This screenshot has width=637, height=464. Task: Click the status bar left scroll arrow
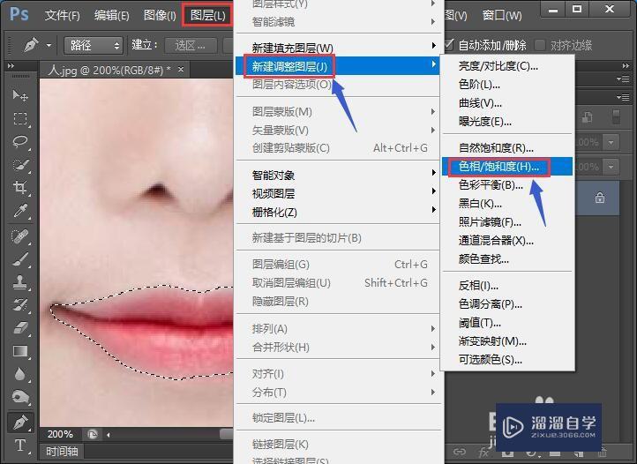(108, 435)
